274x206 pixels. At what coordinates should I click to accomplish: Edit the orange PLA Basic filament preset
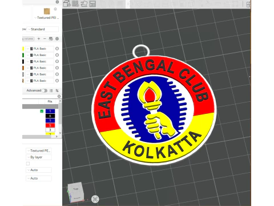point(57,68)
